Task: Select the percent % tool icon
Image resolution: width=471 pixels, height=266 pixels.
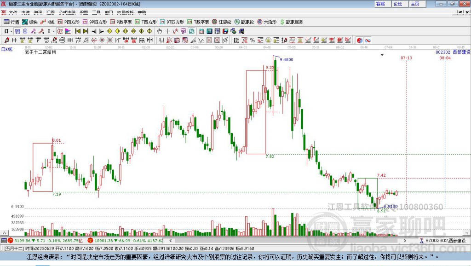Action: 253,40
